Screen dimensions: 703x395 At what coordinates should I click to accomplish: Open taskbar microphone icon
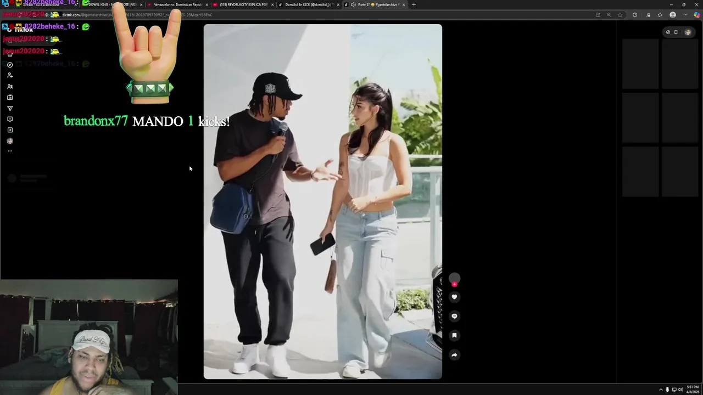tap(667, 390)
